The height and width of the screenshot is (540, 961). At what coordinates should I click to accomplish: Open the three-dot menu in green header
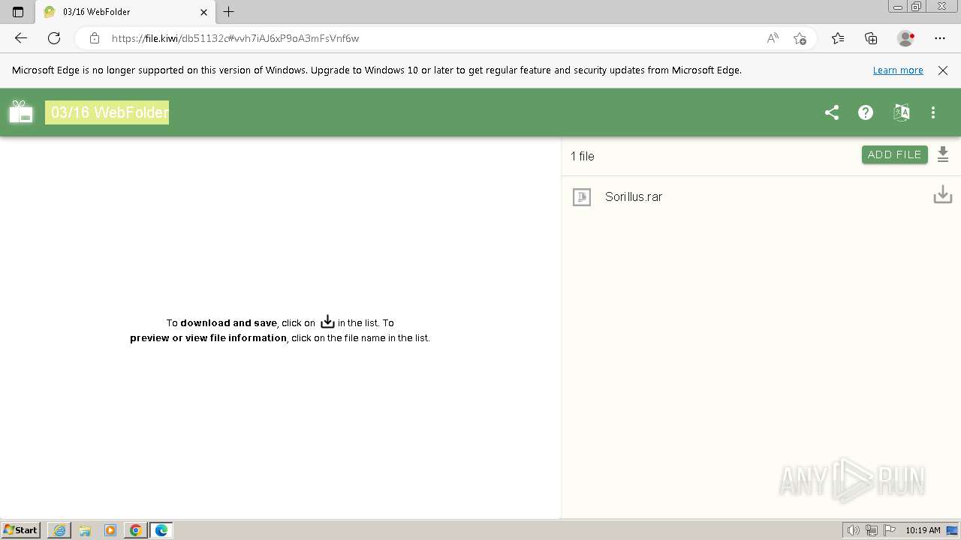(933, 112)
